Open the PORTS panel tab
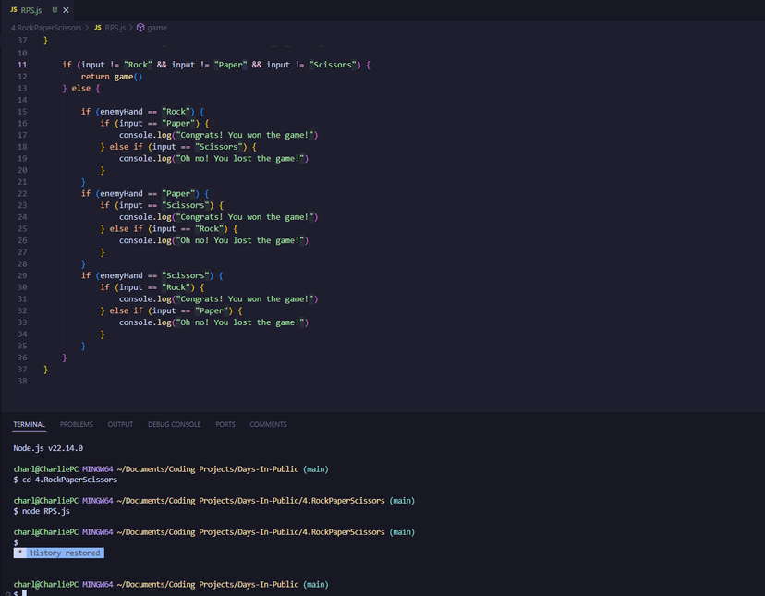Image resolution: width=765 pixels, height=596 pixels. pyautogui.click(x=225, y=424)
